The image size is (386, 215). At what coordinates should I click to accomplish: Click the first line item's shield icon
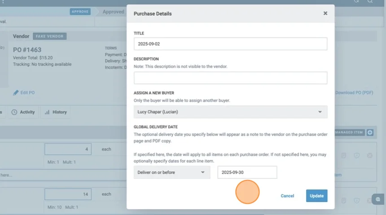(x=356, y=155)
